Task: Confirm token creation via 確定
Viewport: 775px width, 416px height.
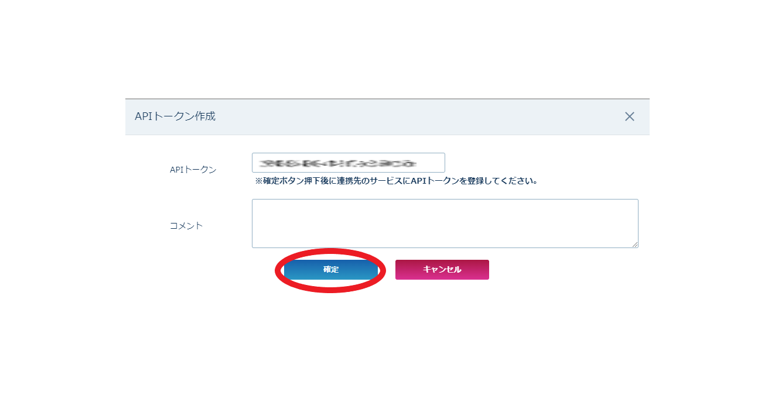Action: [x=331, y=270]
